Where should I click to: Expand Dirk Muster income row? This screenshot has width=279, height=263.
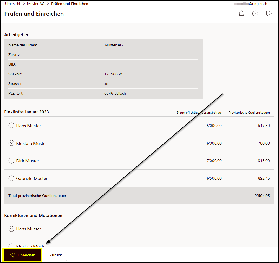[x=11, y=161]
